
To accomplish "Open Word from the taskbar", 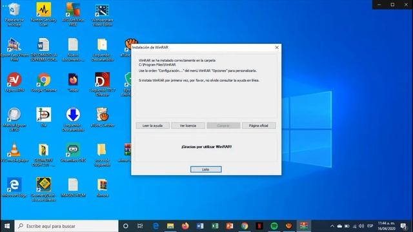I will point(200,226).
